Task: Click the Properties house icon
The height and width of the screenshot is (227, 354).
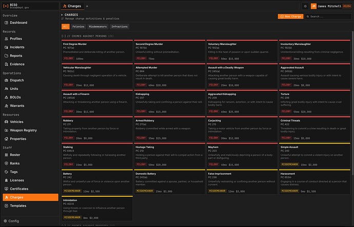Action: point(6,139)
